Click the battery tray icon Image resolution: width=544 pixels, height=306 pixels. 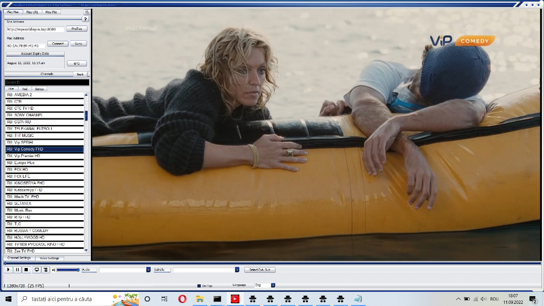coord(467,299)
